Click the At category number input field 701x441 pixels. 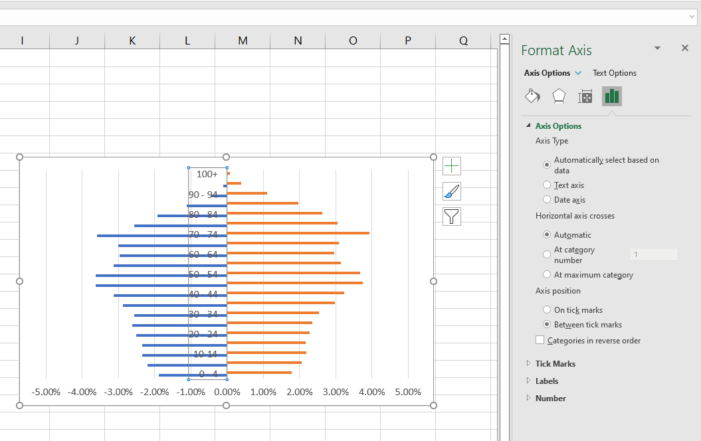(653, 254)
